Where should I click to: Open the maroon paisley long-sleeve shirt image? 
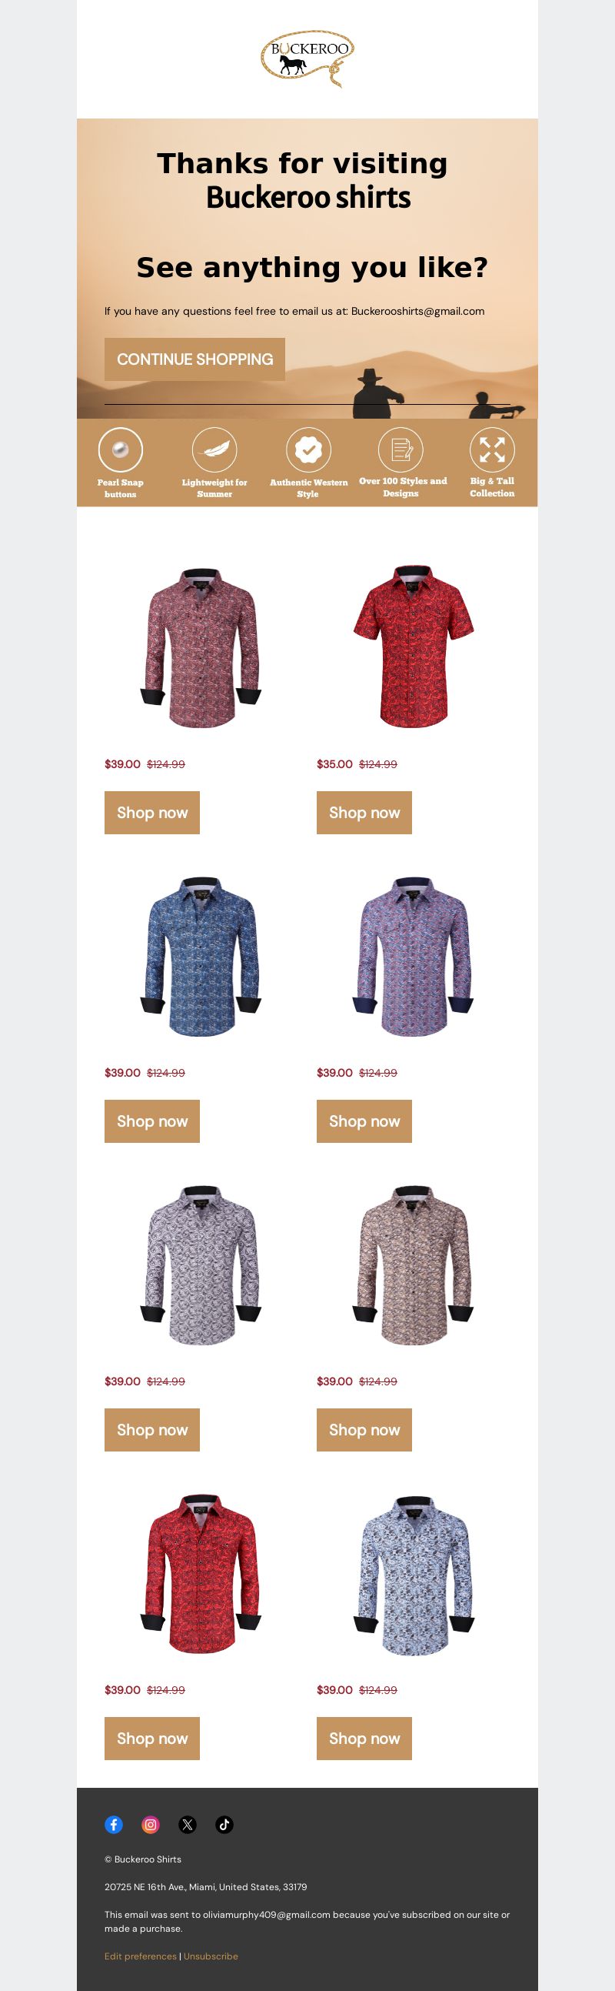(201, 648)
